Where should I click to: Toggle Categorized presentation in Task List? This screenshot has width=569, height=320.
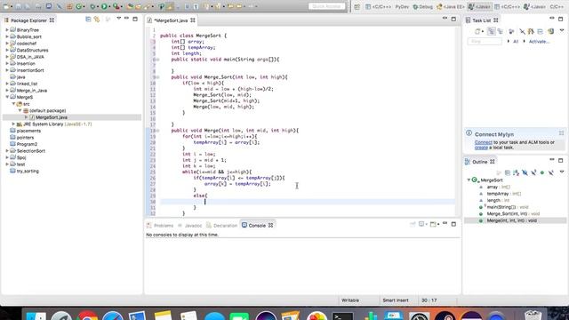pos(492,31)
